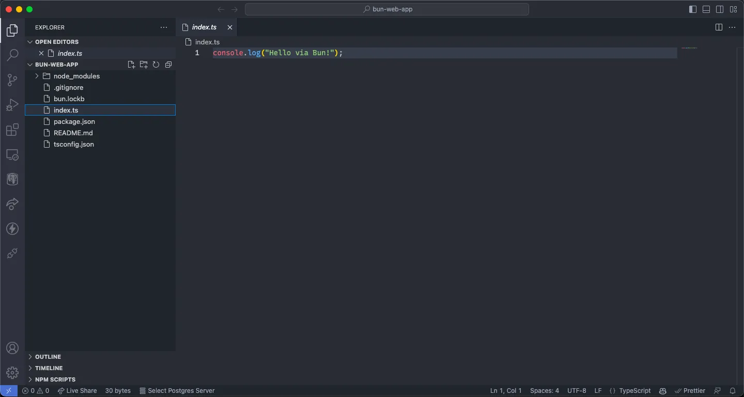The image size is (744, 397).
Task: Open the Settings gear at the bottom
Action: 12,372
